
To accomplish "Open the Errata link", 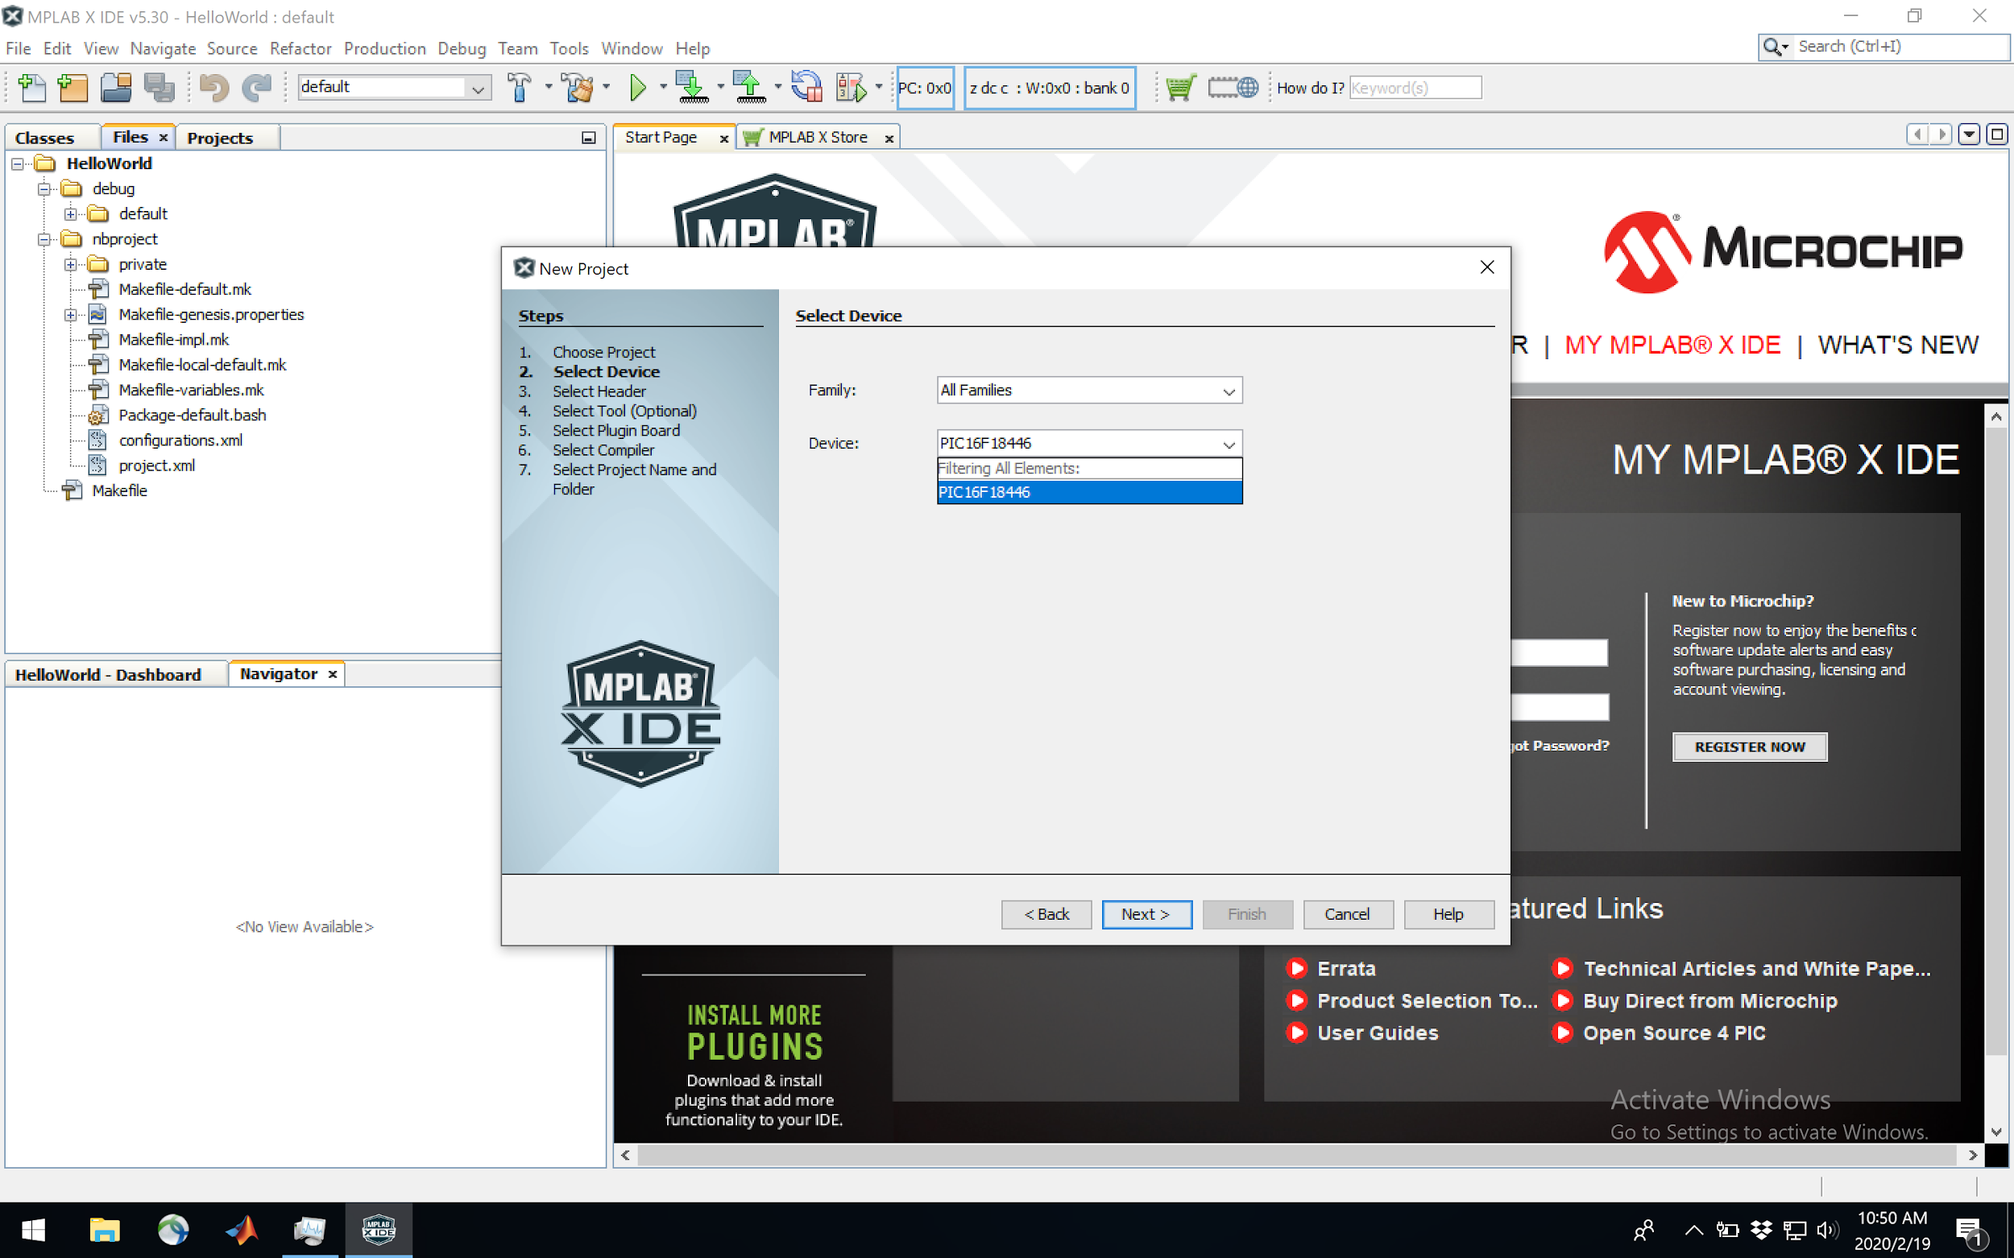I will click(x=1345, y=968).
